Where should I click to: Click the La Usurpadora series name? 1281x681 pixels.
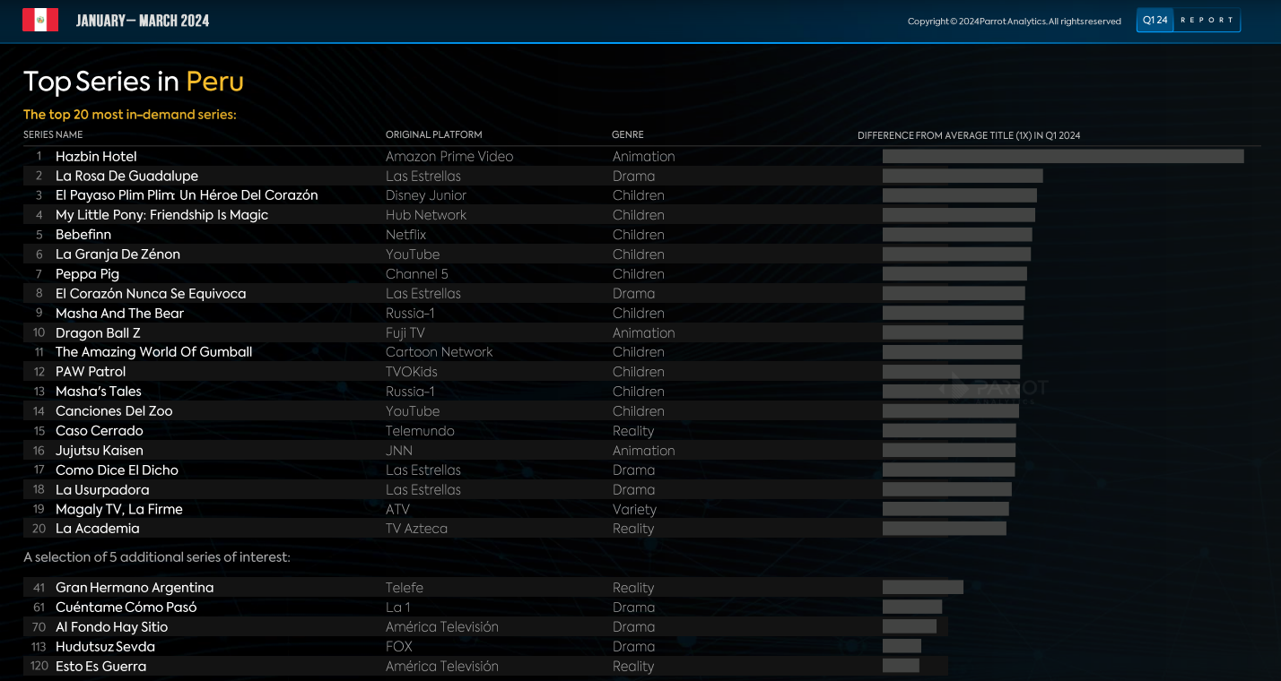tap(102, 490)
